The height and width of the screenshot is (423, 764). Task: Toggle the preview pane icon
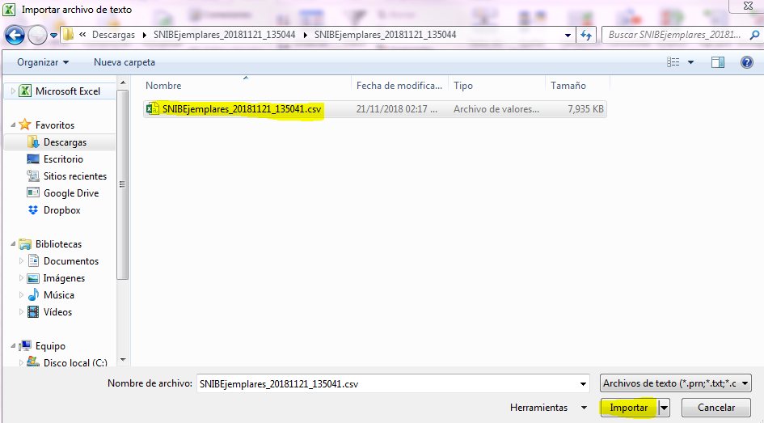717,62
